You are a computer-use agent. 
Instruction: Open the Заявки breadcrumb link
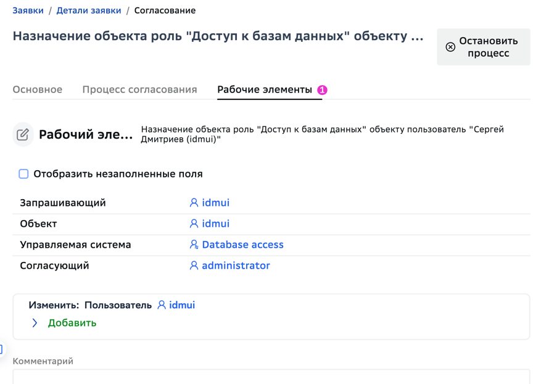(28, 10)
